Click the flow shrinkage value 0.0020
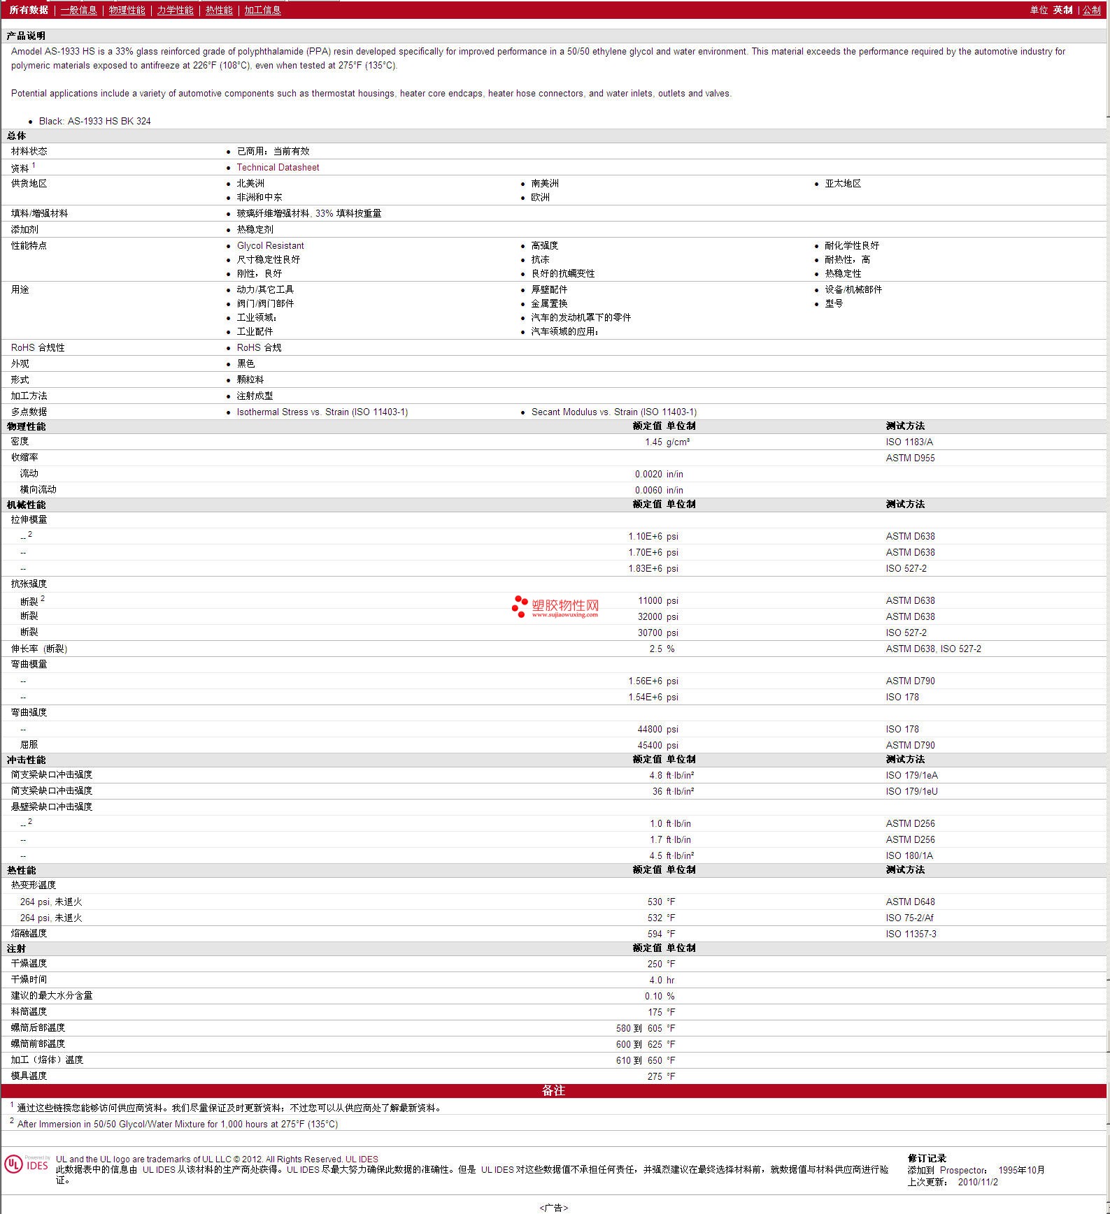The image size is (1110, 1214). 648,474
